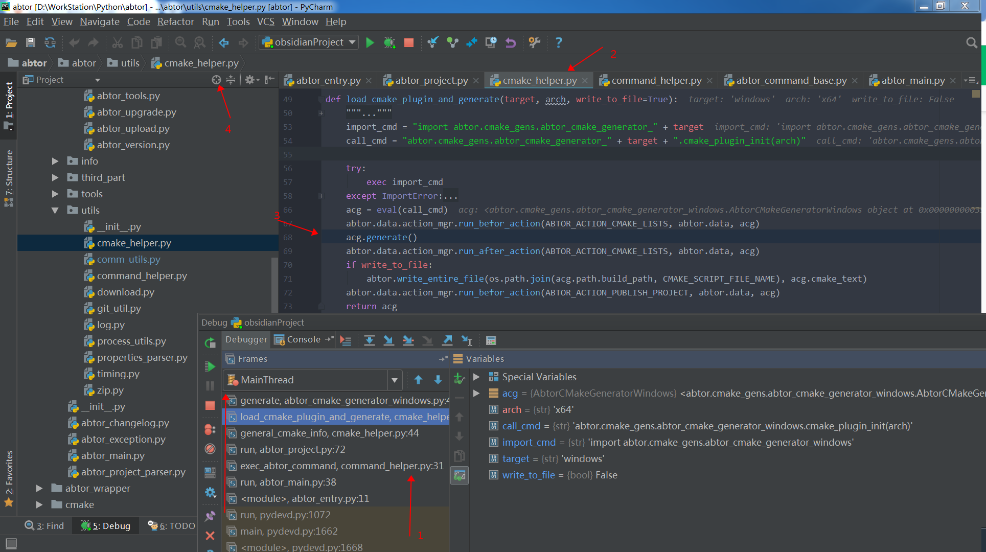The height and width of the screenshot is (552, 986).
Task: Synchronize files with the refresh toolbar icon
Action: click(x=50, y=42)
